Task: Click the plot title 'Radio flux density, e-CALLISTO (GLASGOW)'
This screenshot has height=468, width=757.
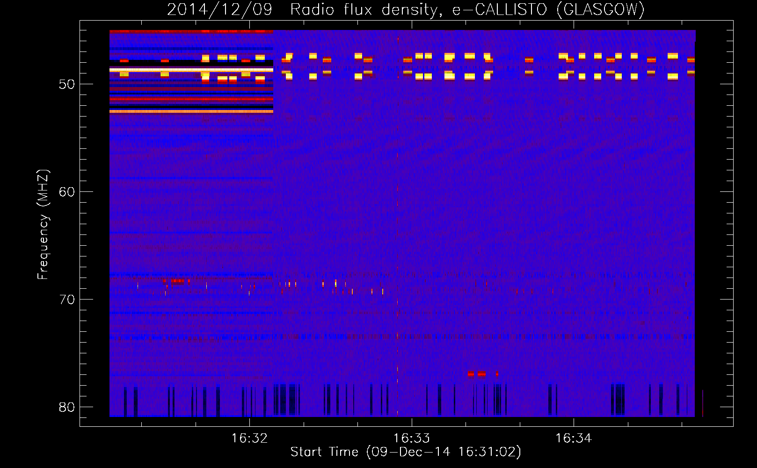Action: (x=467, y=9)
